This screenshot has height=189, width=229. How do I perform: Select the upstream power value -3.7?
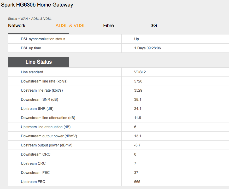[x=137, y=145]
